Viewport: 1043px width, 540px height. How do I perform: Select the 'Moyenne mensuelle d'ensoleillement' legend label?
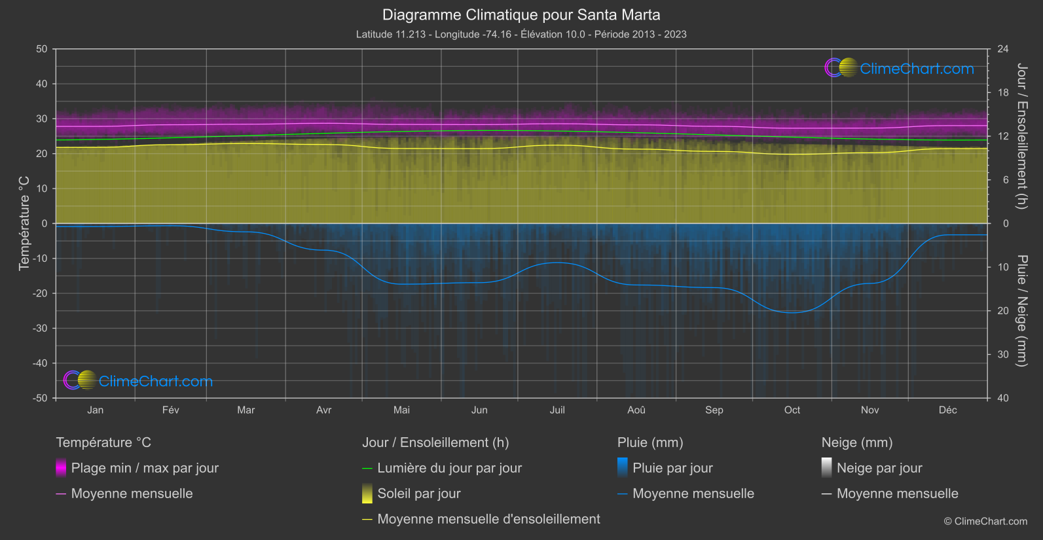(489, 519)
